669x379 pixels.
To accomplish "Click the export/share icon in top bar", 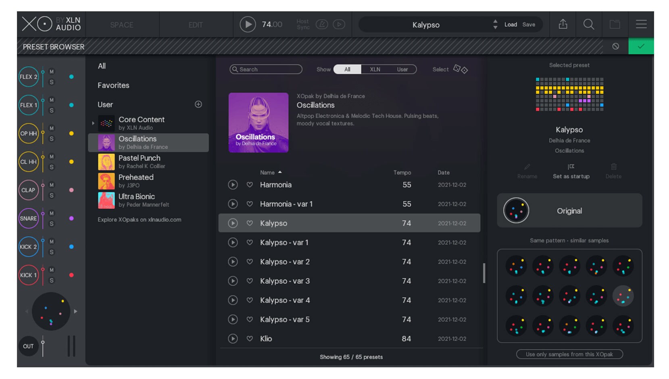I will tap(563, 25).
